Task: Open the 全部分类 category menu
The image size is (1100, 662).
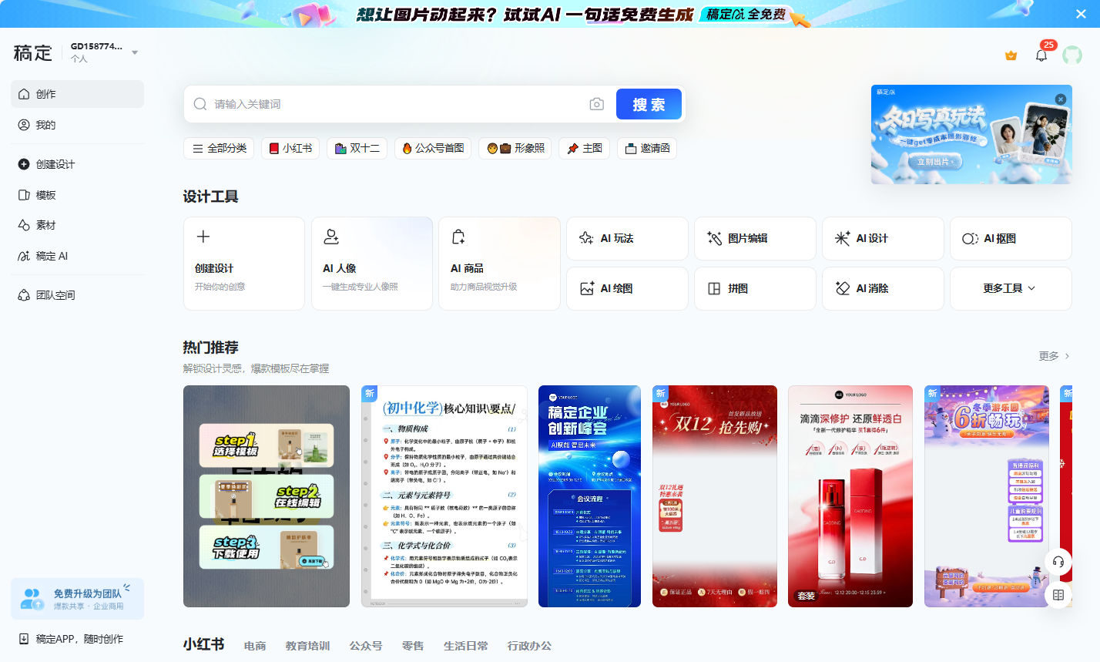Action: [219, 148]
